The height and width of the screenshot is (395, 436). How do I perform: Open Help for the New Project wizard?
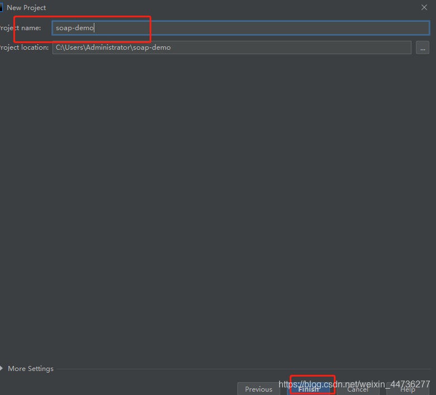pos(408,389)
